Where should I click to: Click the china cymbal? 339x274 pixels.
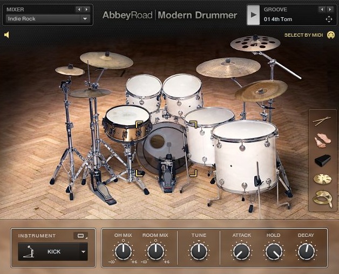(x=261, y=91)
